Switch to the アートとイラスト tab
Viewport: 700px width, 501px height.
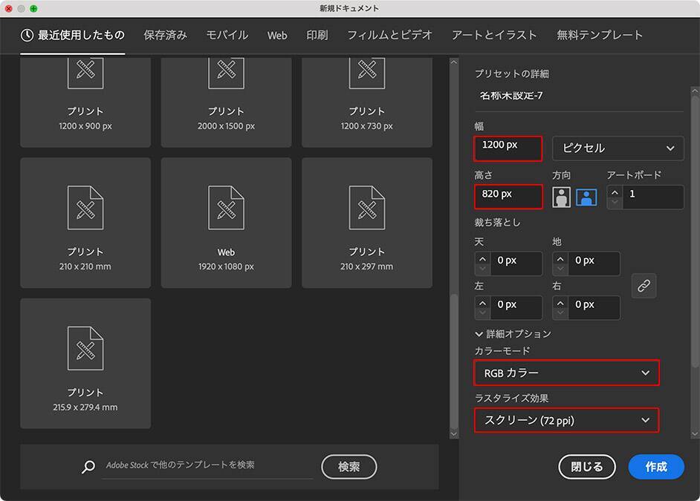(x=494, y=35)
